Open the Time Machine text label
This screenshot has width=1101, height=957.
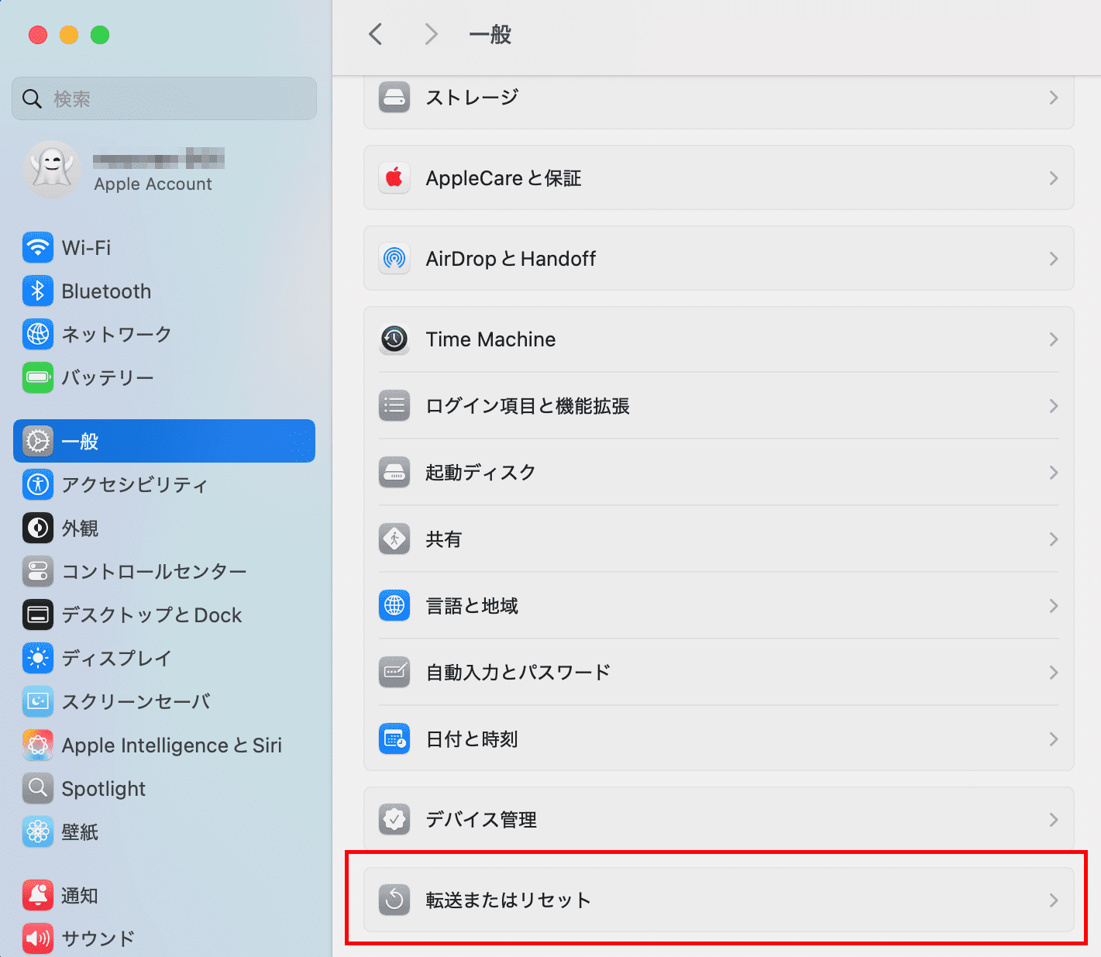490,339
